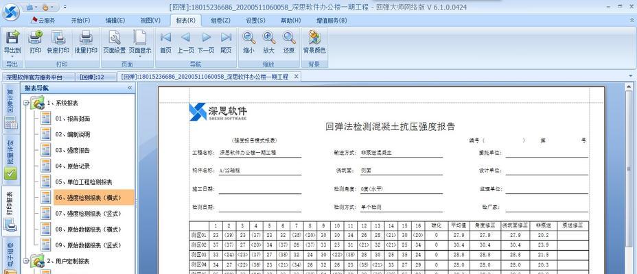The width and height of the screenshot is (637, 274).
Task: Collapse the 2、用户定制报表 tree node
Action: [x=26, y=260]
